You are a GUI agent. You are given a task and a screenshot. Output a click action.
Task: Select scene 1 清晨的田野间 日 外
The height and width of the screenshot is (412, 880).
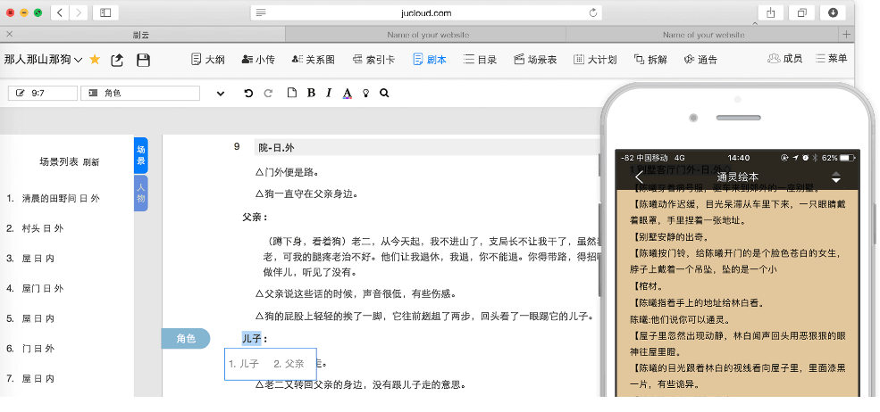tap(54, 198)
